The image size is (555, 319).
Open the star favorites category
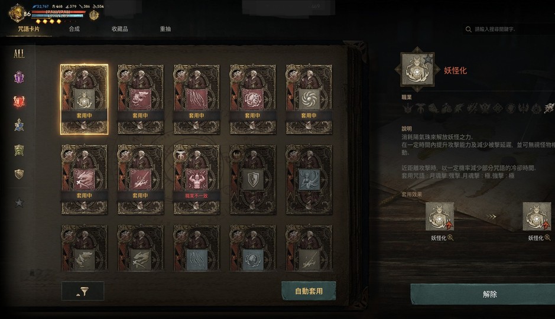tap(19, 202)
